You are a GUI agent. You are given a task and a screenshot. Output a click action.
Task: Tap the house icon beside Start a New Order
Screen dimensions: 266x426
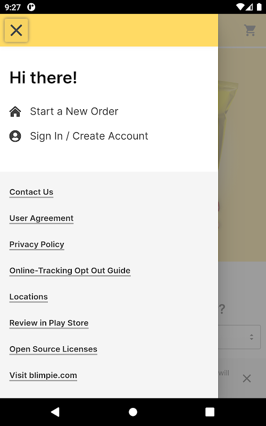pyautogui.click(x=15, y=111)
